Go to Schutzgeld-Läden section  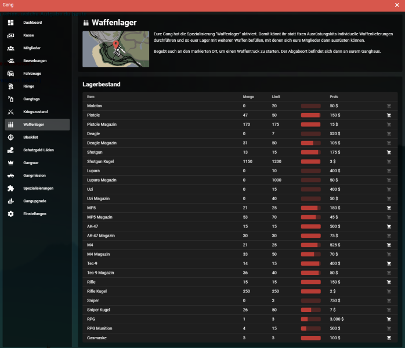click(x=38, y=150)
